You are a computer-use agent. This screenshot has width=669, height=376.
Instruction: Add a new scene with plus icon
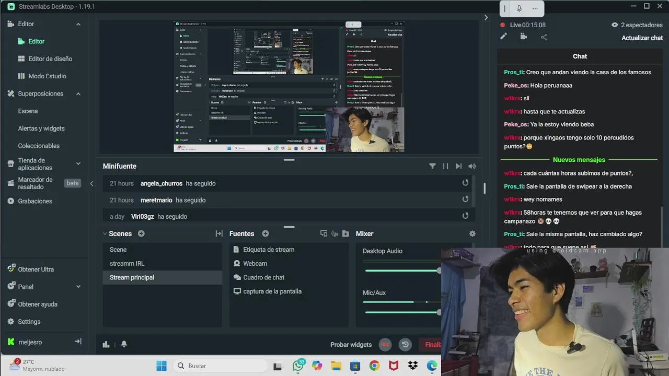coord(141,233)
